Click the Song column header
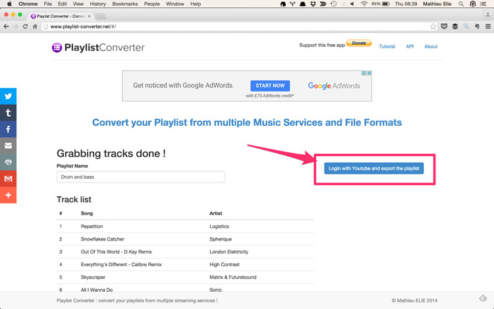The height and width of the screenshot is (309, 494). (x=87, y=213)
